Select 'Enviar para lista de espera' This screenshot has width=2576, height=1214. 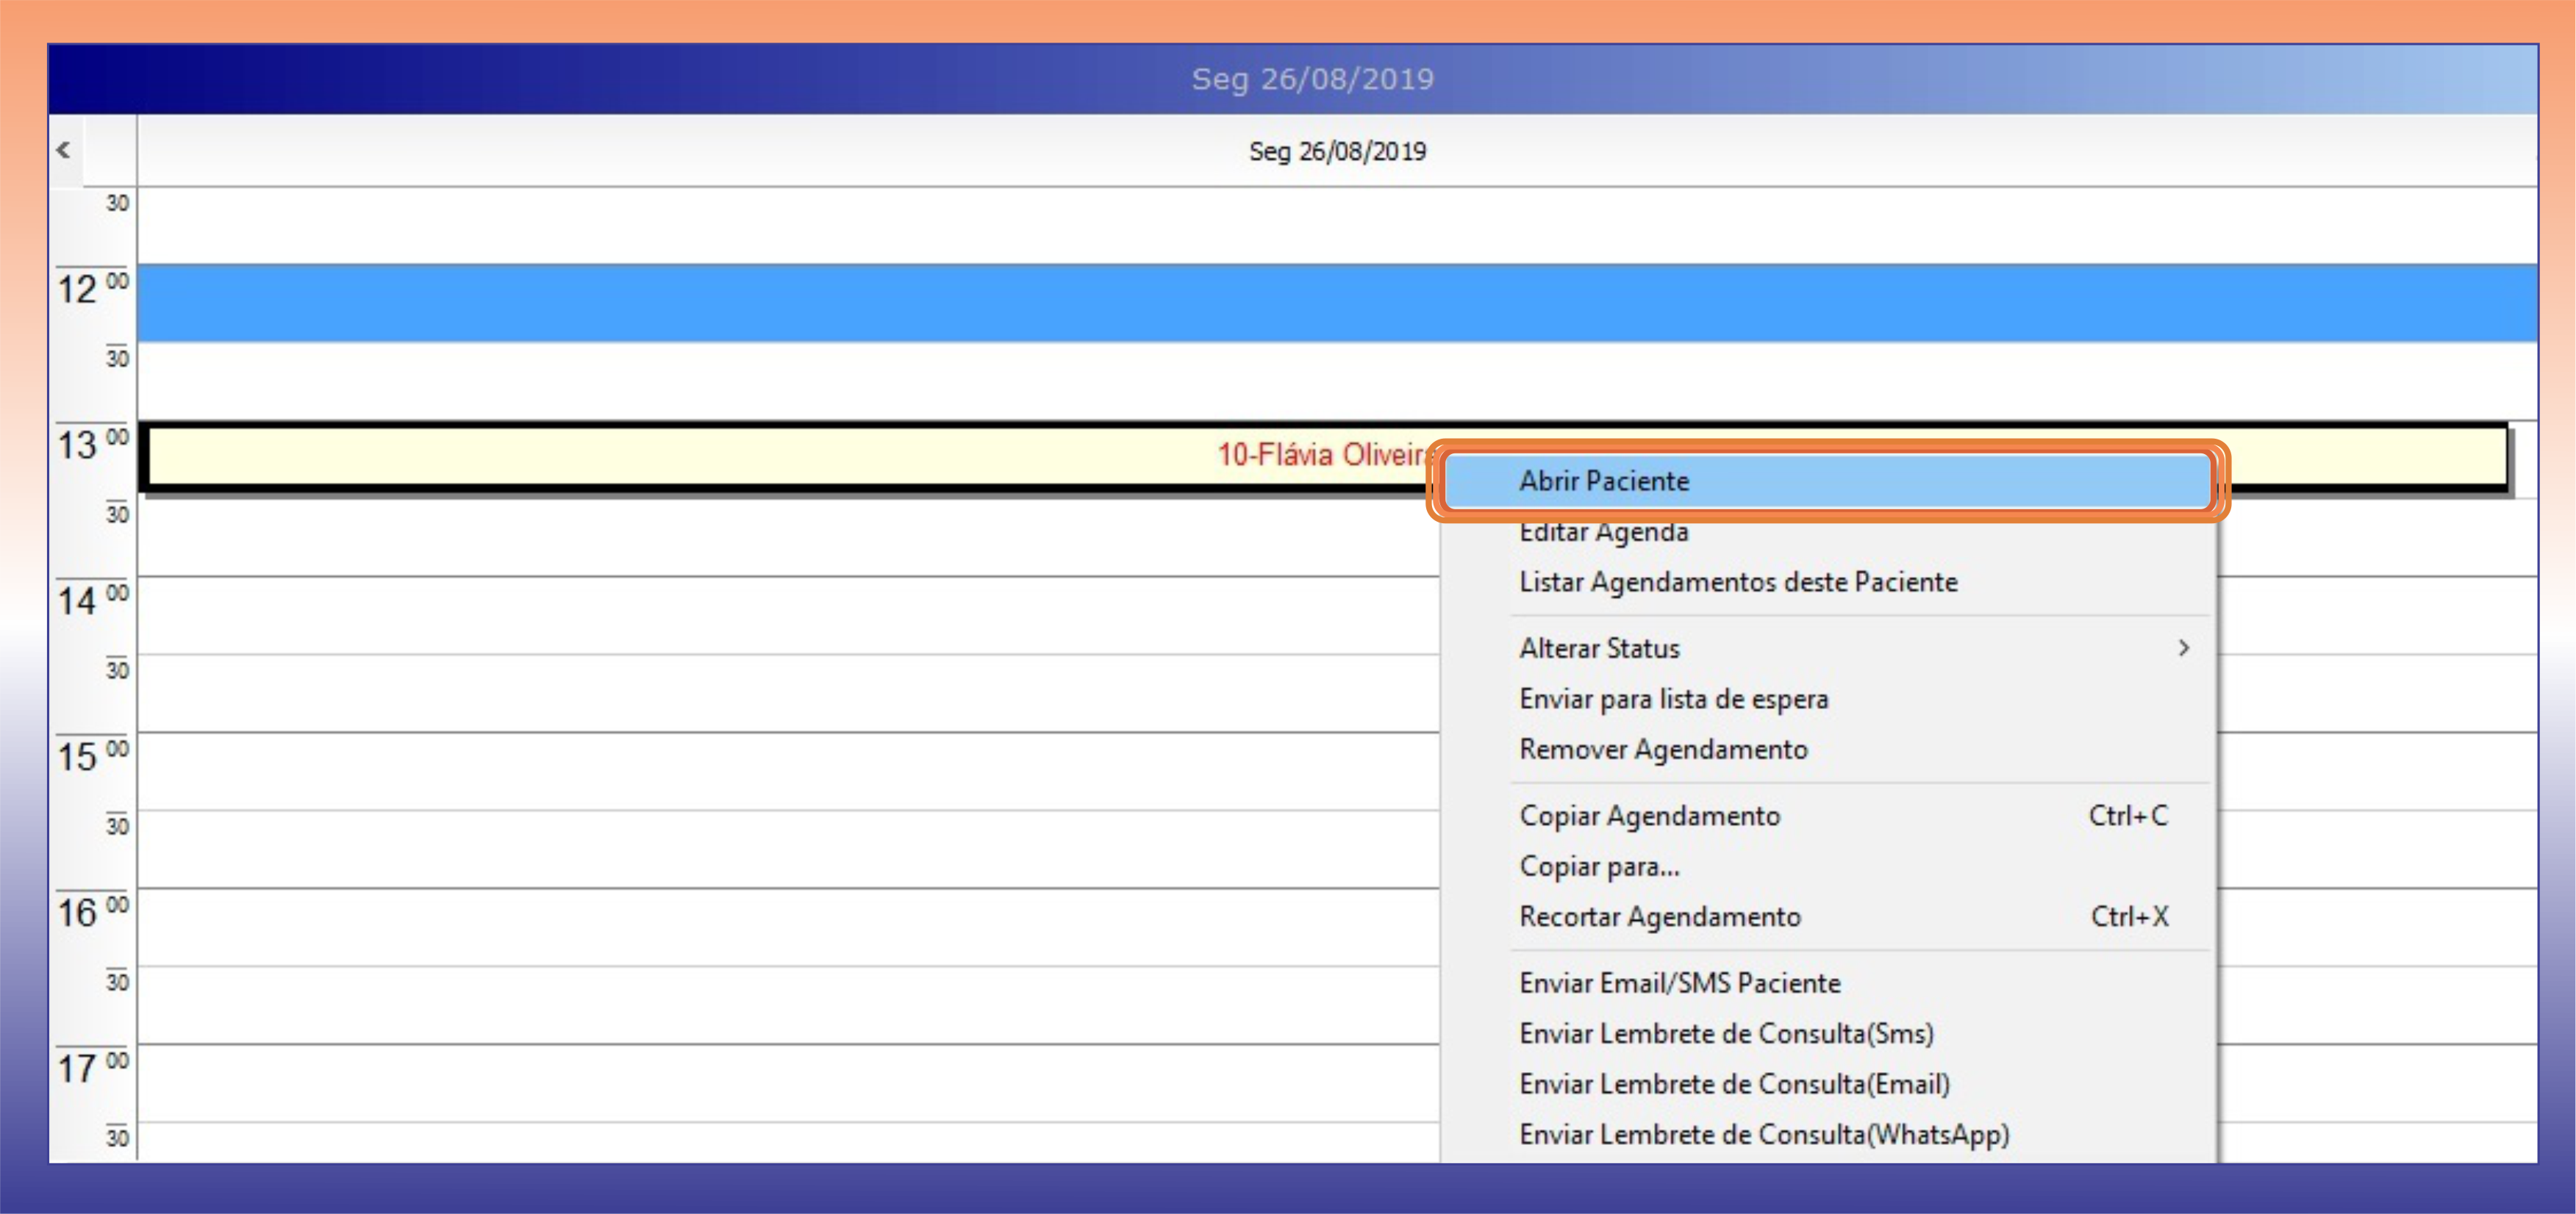1673,699
